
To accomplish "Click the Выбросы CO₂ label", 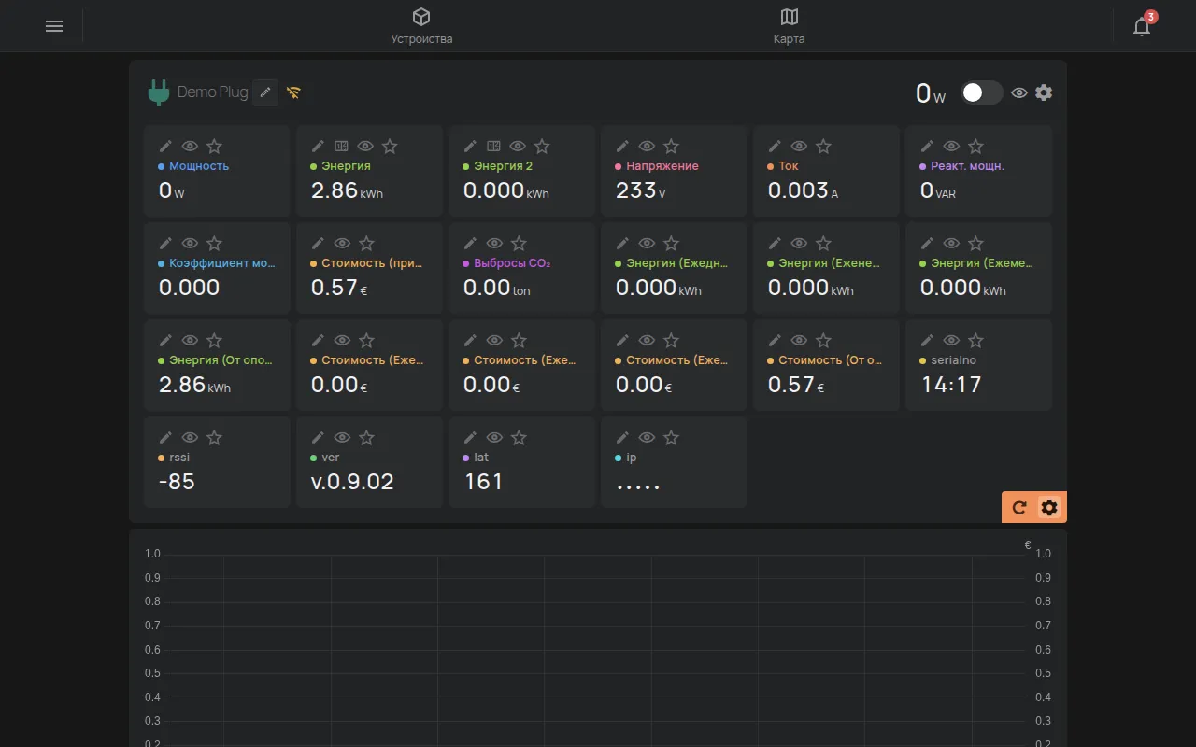I will pyautogui.click(x=512, y=263).
